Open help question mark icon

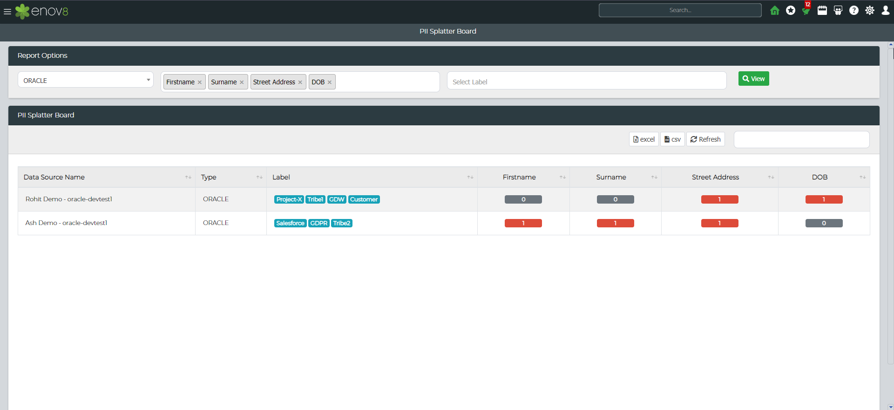(854, 10)
